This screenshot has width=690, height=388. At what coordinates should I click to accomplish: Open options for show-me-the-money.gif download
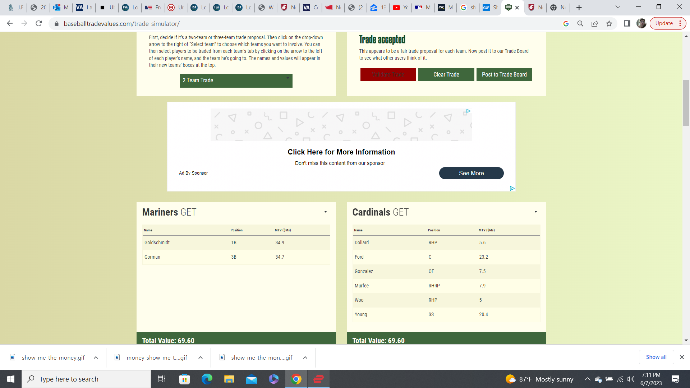coord(96,357)
